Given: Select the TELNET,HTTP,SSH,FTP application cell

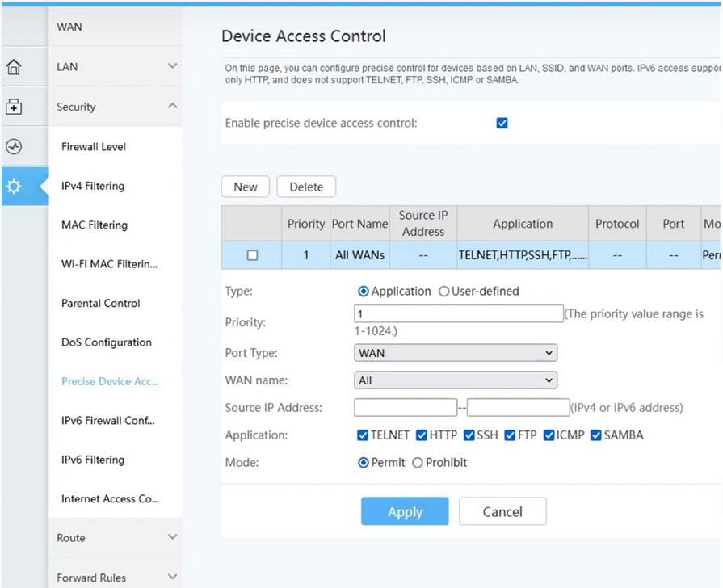Looking at the screenshot, I should [x=523, y=255].
